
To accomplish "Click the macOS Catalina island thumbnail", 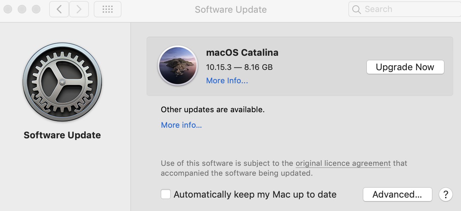I will [178, 66].
